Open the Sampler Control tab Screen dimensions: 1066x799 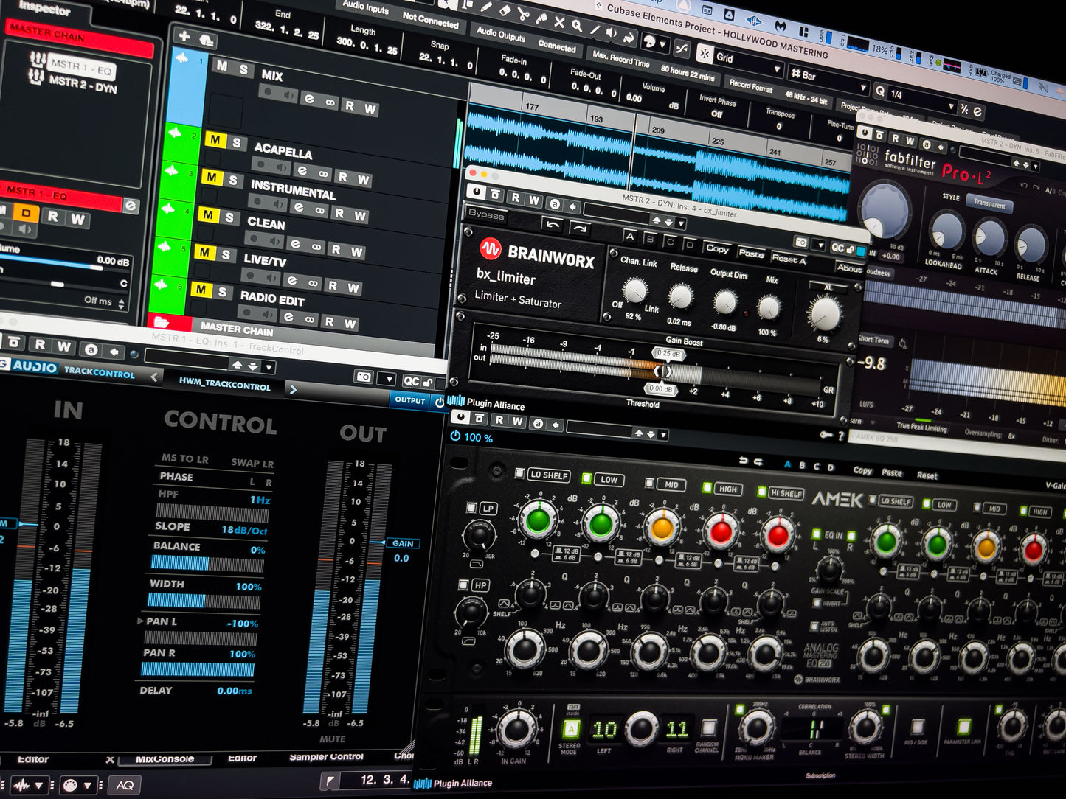326,757
